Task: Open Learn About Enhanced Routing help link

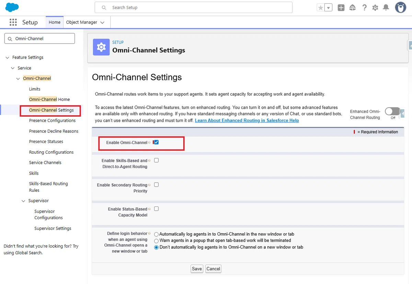Action: tap(247, 120)
